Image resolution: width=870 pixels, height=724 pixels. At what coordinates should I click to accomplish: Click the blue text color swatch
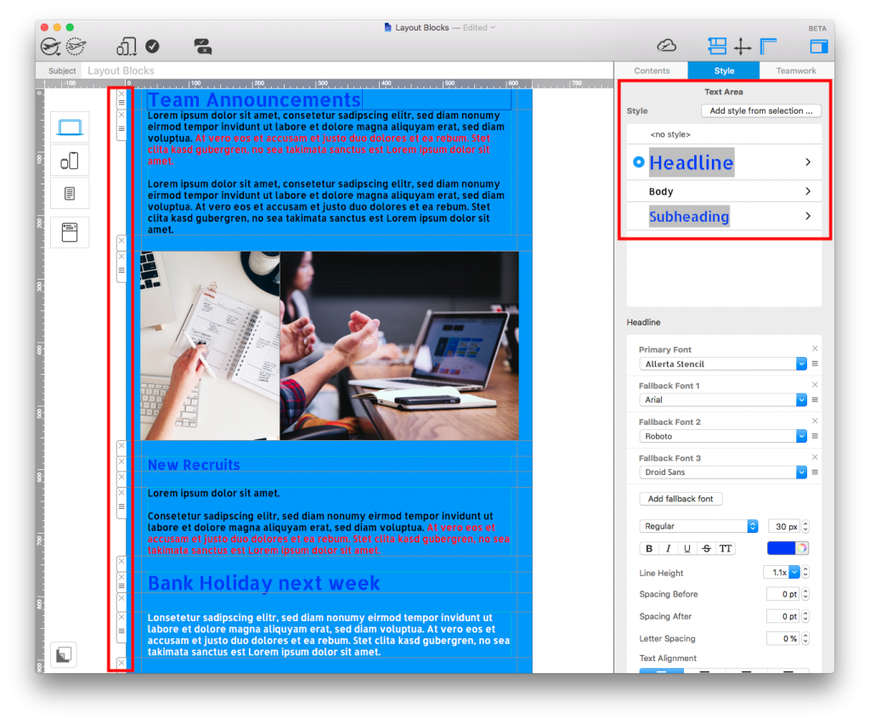point(782,548)
